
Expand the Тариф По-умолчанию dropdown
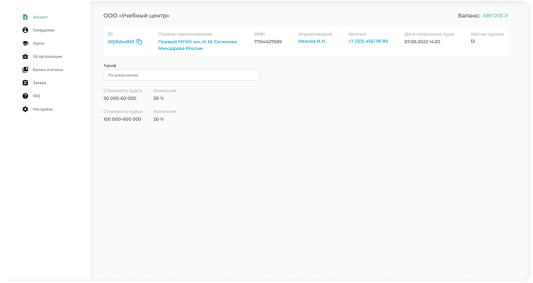coord(181,75)
